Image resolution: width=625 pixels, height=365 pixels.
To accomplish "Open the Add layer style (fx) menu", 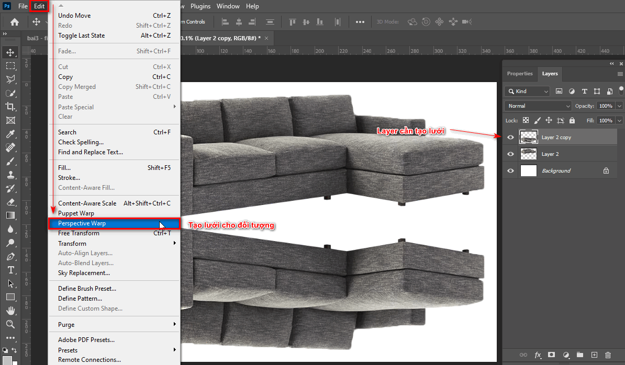I will click(x=538, y=355).
